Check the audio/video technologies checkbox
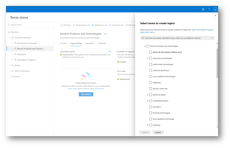The height and width of the screenshot is (148, 230). tap(151, 64)
